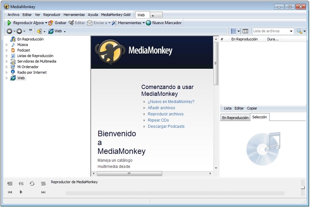Click the speaker volume icon in toolbar

[39, 31]
